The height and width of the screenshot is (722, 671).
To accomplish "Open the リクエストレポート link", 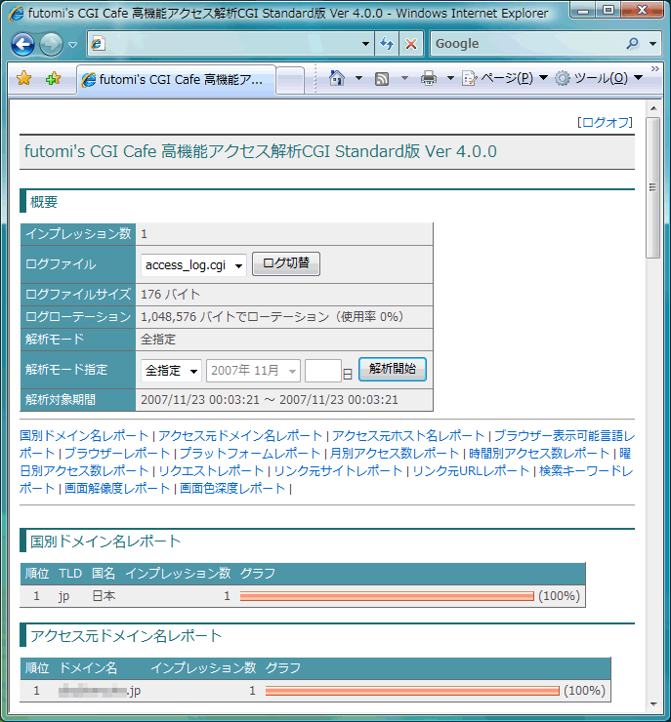I will point(211,470).
